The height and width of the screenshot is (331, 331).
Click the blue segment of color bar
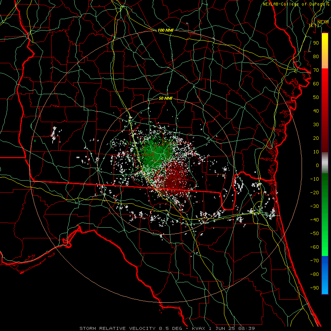tap(325, 275)
